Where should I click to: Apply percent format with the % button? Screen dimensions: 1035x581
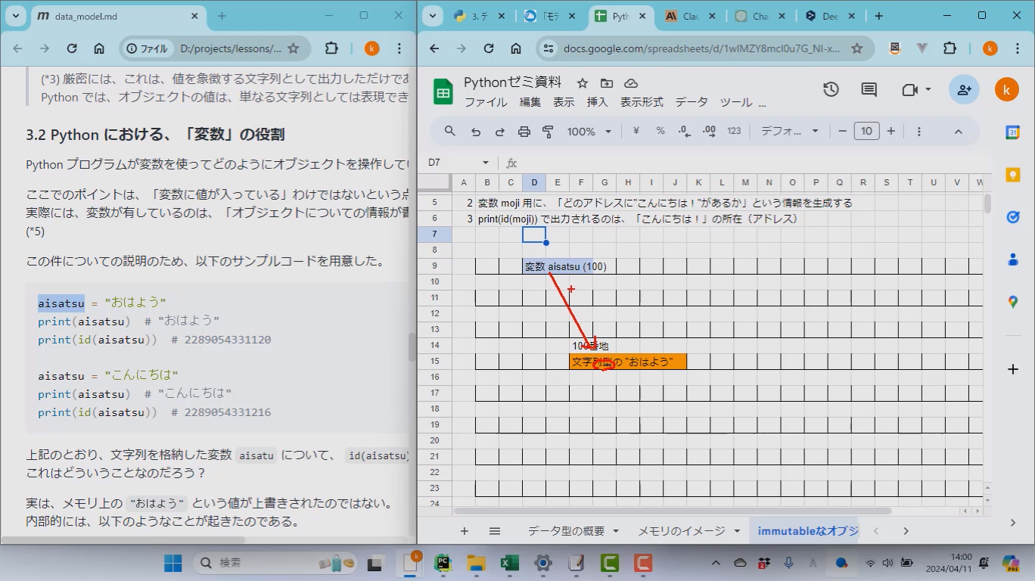point(660,132)
